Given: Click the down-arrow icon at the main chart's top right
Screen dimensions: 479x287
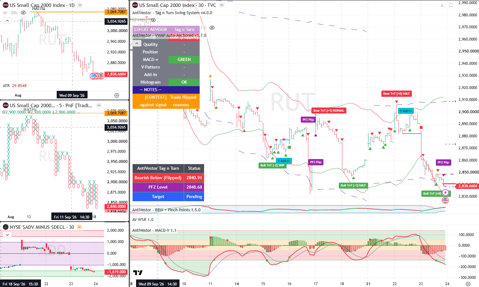Looking at the screenshot, I should point(442,5).
